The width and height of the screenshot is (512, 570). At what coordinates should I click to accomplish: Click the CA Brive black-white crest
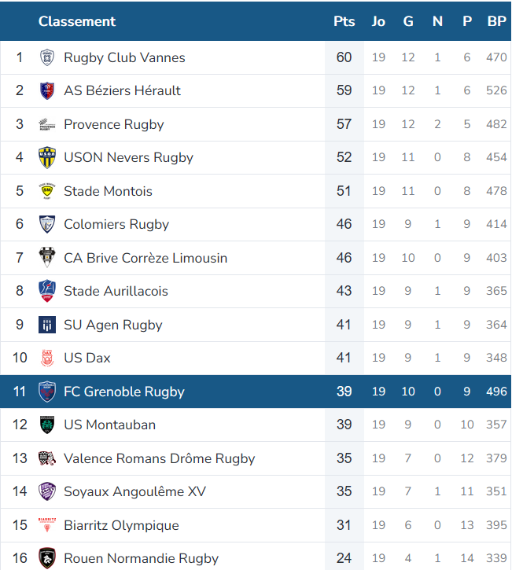(47, 257)
